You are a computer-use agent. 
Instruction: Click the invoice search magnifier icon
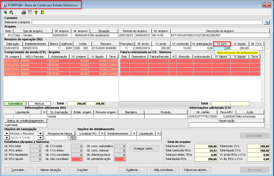click(x=72, y=138)
